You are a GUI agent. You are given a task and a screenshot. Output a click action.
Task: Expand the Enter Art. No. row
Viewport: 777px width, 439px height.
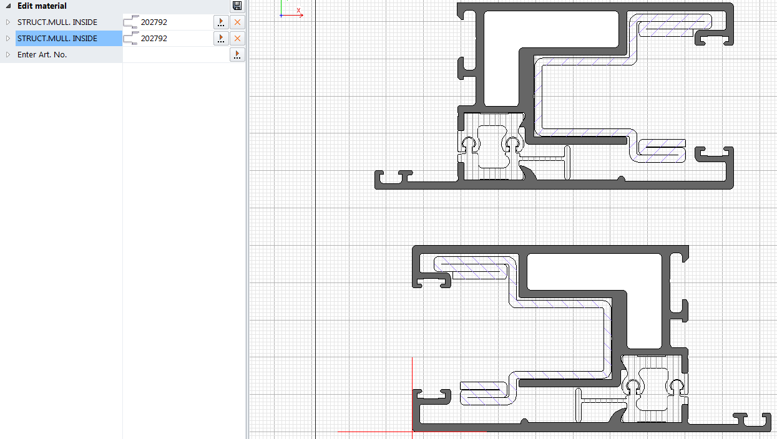8,55
